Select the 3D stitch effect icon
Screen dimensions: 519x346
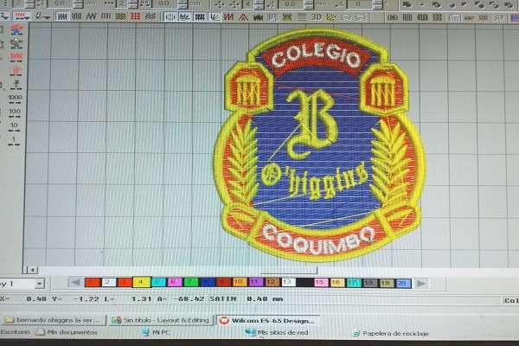(317, 16)
